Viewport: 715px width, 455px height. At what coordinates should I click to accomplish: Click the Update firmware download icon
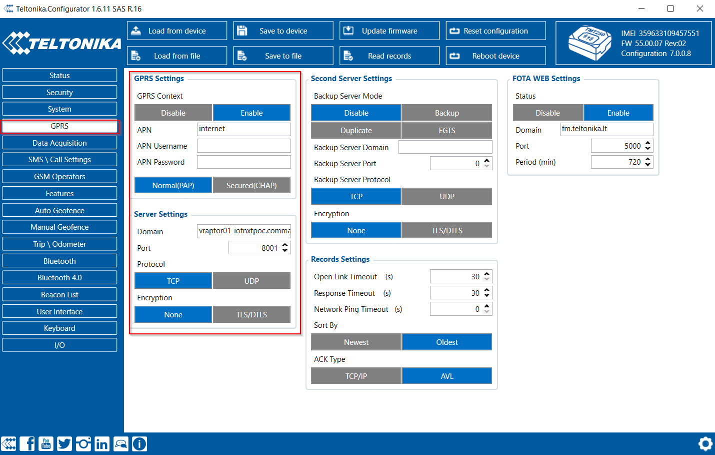click(348, 31)
